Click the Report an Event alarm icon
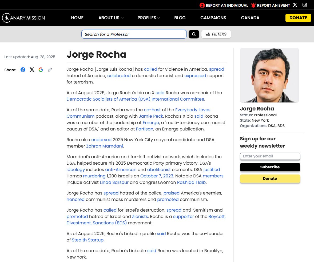314x262 pixels. [253, 5]
